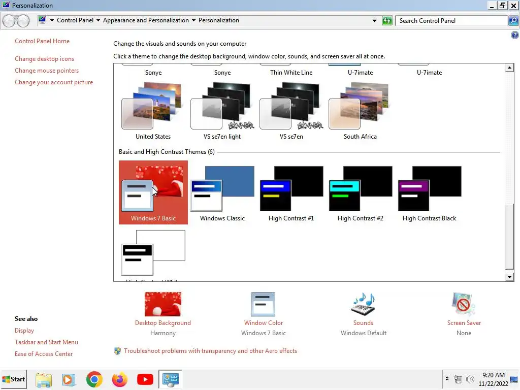Click the Control Panel monitor icon in address bar

(42, 20)
